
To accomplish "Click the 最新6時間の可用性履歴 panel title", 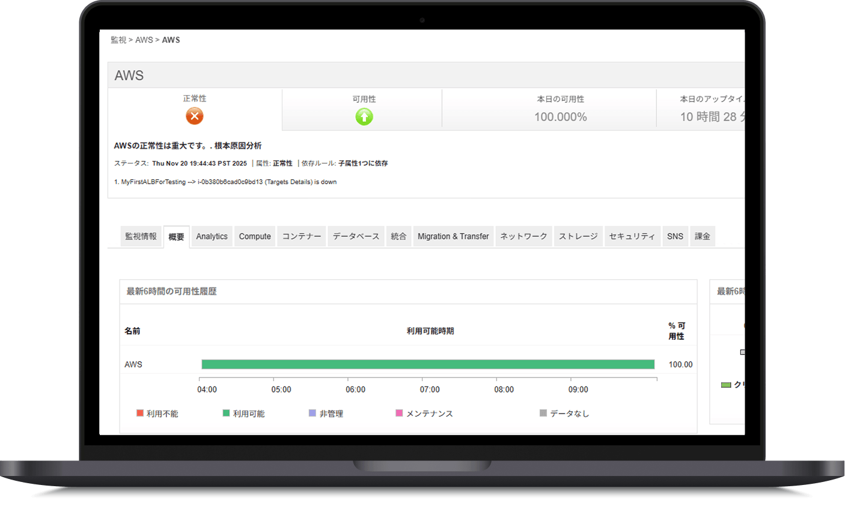I will click(x=171, y=291).
